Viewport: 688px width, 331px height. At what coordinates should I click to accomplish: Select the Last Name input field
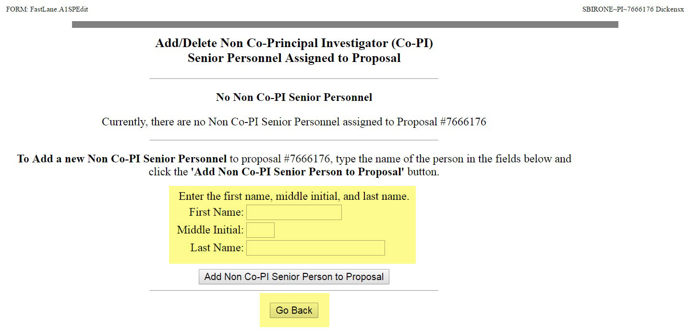pyautogui.click(x=315, y=248)
